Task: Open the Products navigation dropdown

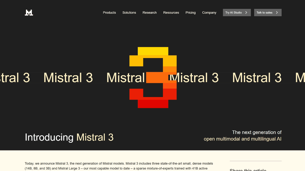Action: click(109, 12)
